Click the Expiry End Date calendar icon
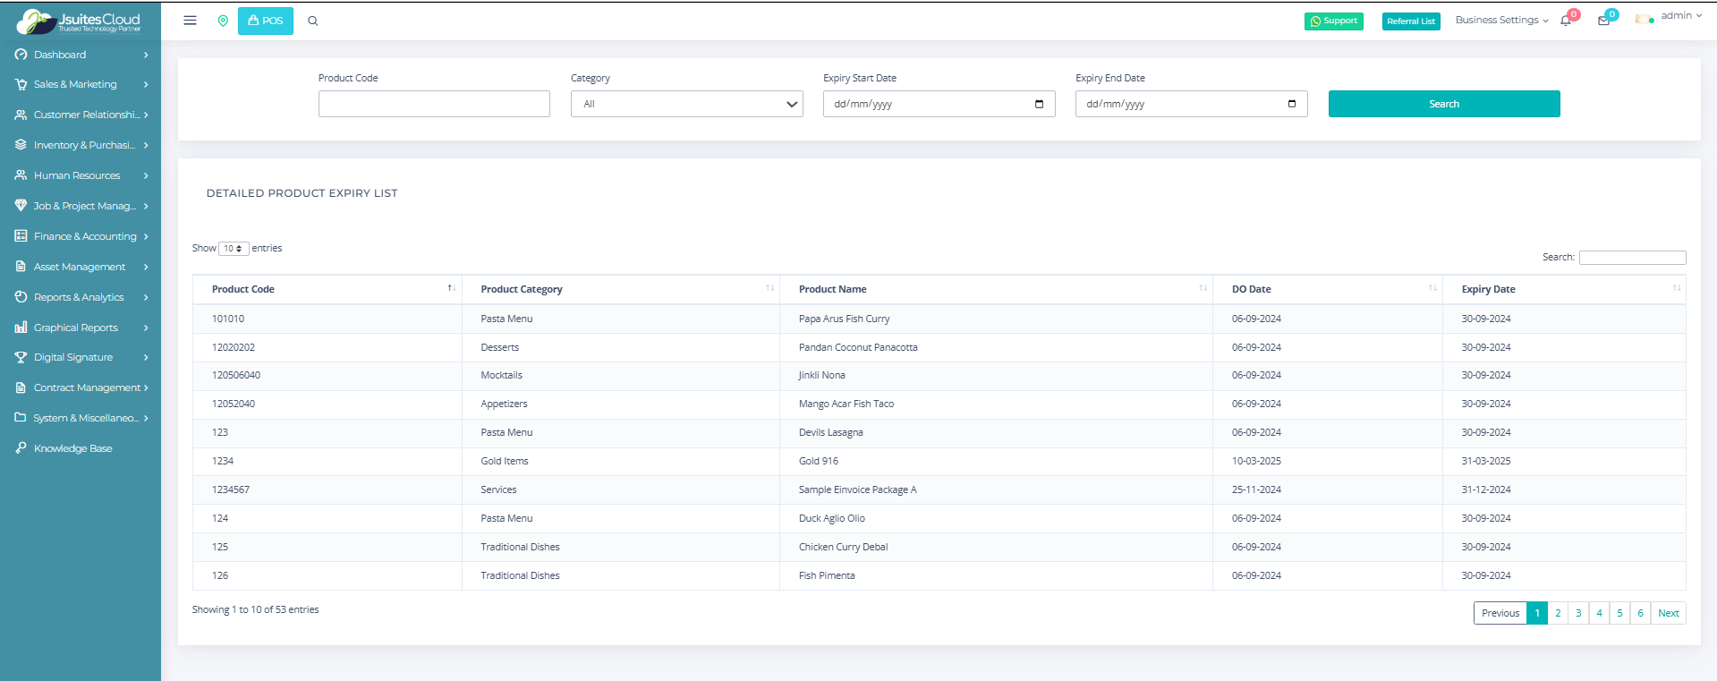The height and width of the screenshot is (681, 1717). [x=1291, y=104]
